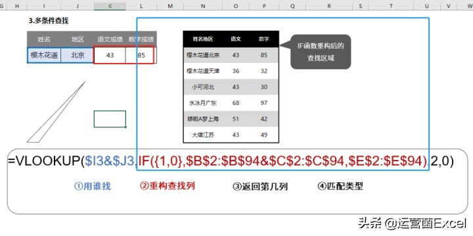Click the '数学成绩' header cell
Screen dimensions: 473x236
pyautogui.click(x=141, y=39)
